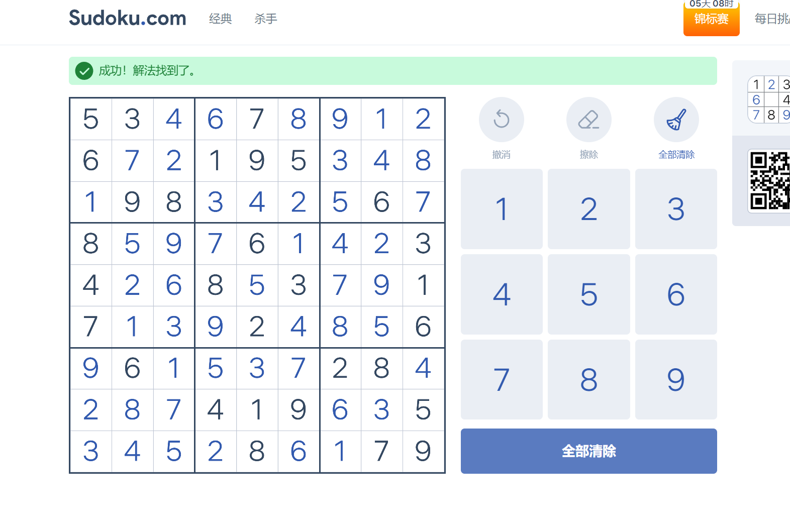Click the green success checkmark icon
The width and height of the screenshot is (790, 530).
(x=84, y=71)
